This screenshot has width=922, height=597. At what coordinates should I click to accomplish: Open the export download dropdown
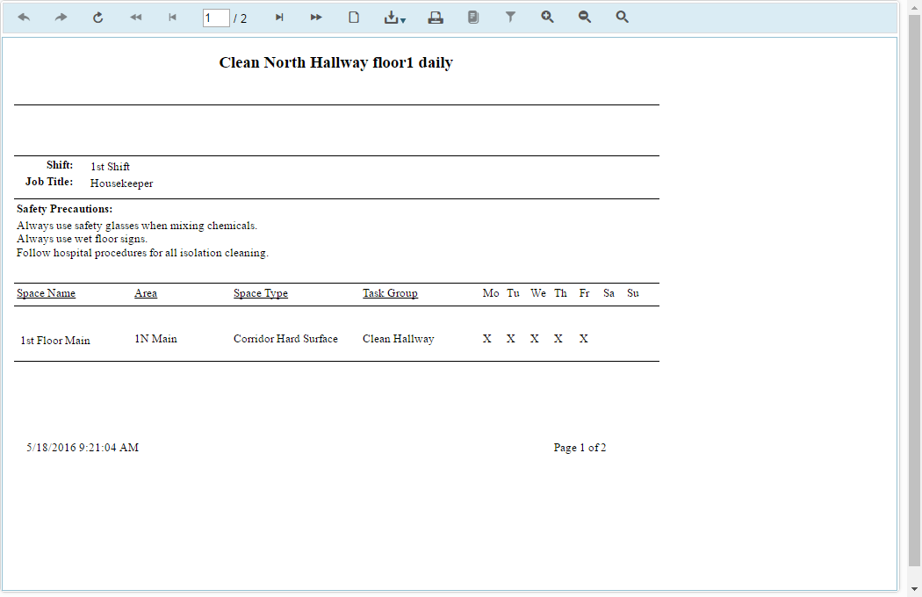(x=394, y=18)
